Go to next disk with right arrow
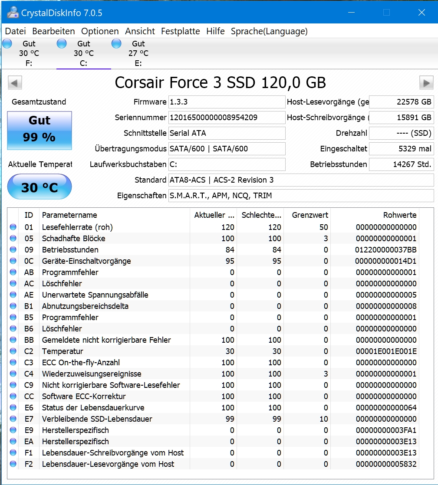The width and height of the screenshot is (438, 485). [426, 82]
